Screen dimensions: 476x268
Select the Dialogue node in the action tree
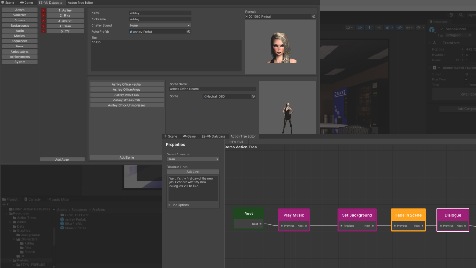[453, 215]
